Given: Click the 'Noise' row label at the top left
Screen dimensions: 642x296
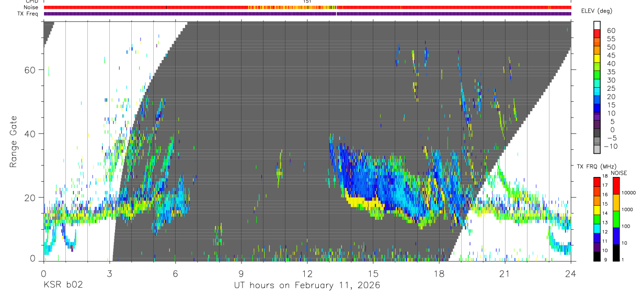Looking at the screenshot, I should click(31, 7).
